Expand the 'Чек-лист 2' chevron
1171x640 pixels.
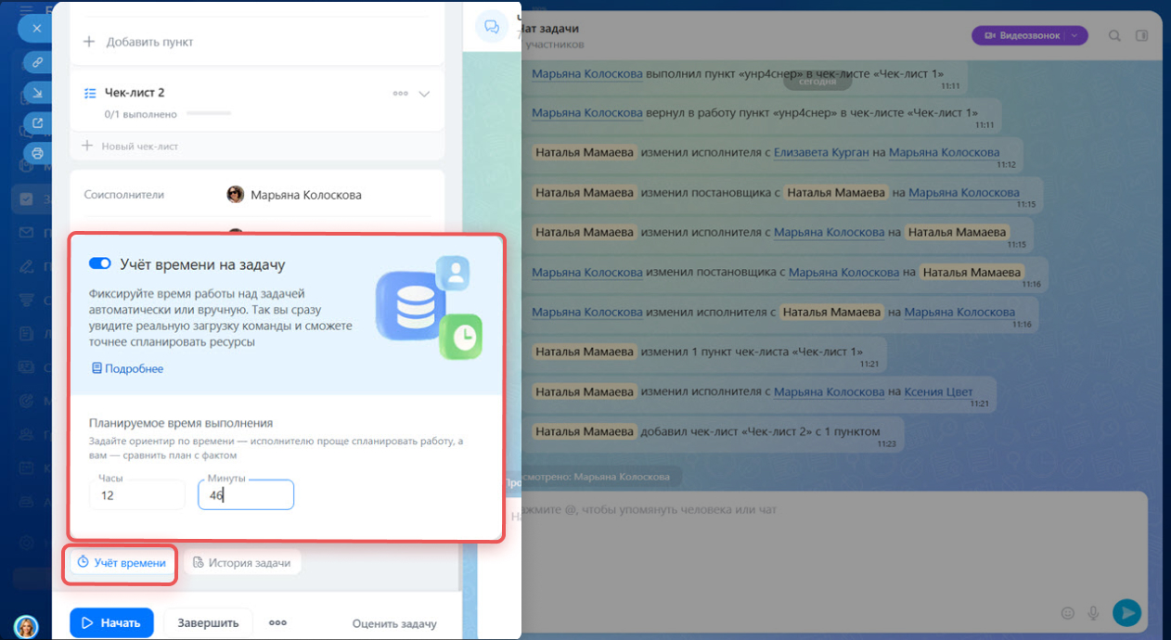(x=425, y=94)
